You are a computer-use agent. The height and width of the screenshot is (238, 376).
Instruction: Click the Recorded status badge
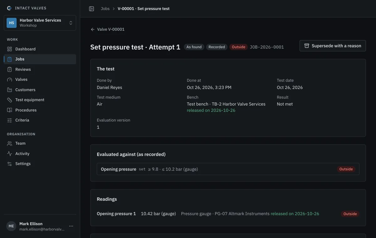(217, 47)
